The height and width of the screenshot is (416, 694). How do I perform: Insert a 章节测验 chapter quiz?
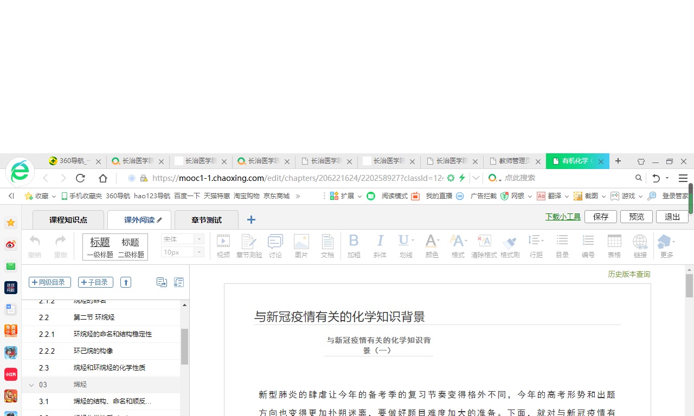[249, 246]
